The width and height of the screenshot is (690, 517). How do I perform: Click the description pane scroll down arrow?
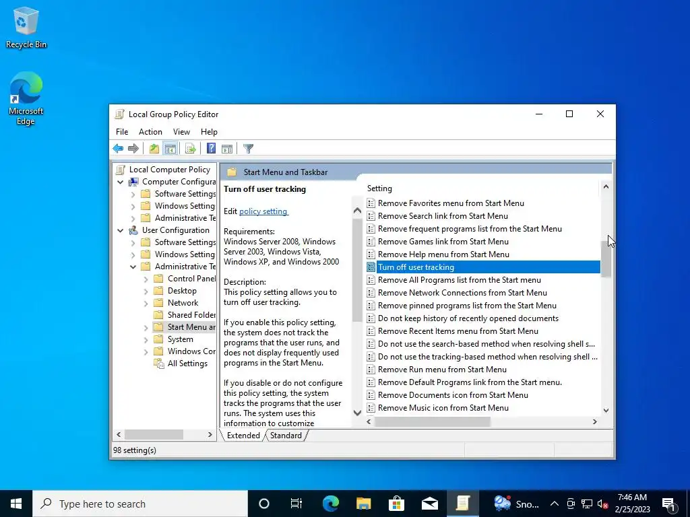pos(357,413)
